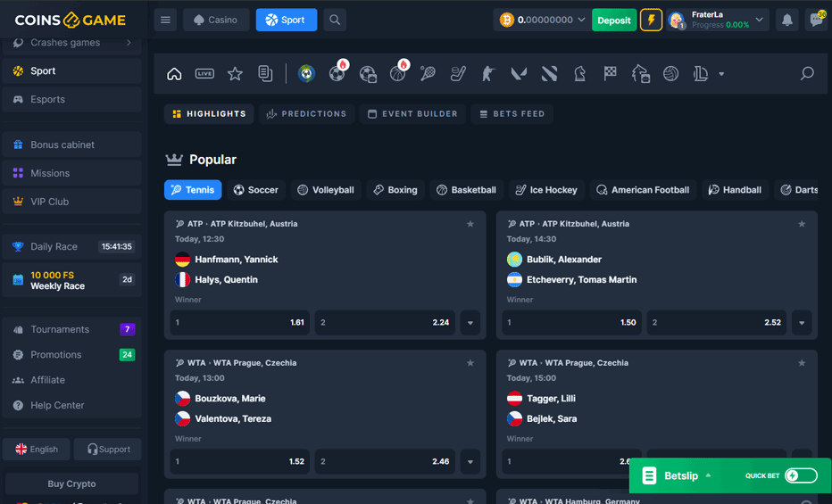Open the top bar search icon

pyautogui.click(x=335, y=21)
